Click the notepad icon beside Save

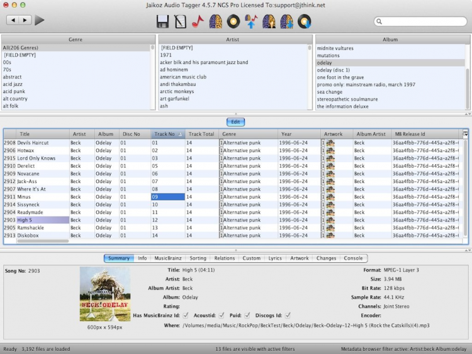(181, 22)
